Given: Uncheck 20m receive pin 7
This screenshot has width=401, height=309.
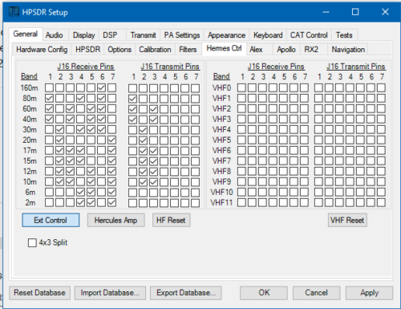Looking at the screenshot, I should (112, 140).
